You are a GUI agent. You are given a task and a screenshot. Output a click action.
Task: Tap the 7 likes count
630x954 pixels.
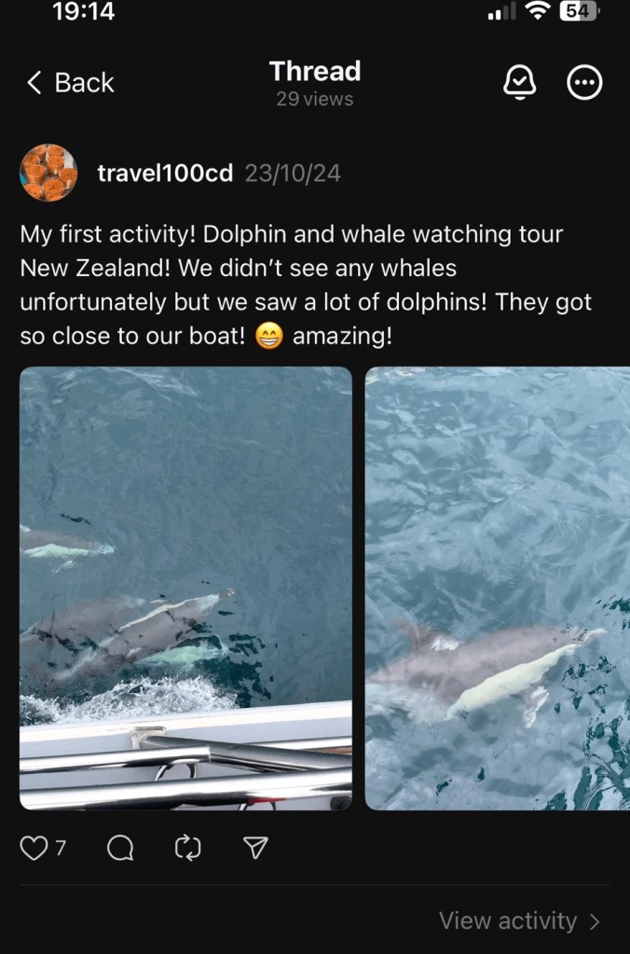(61, 848)
